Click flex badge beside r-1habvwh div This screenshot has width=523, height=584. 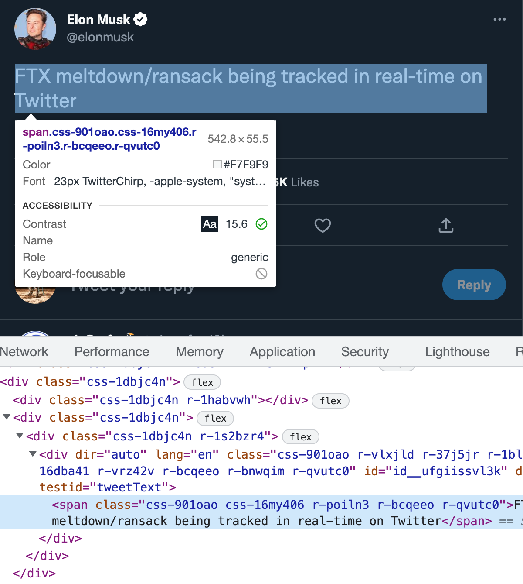click(x=330, y=401)
